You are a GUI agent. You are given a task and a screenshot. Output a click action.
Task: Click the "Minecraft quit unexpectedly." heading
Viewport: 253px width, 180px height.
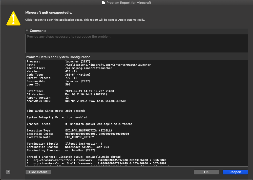pyautogui.click(x=49, y=13)
